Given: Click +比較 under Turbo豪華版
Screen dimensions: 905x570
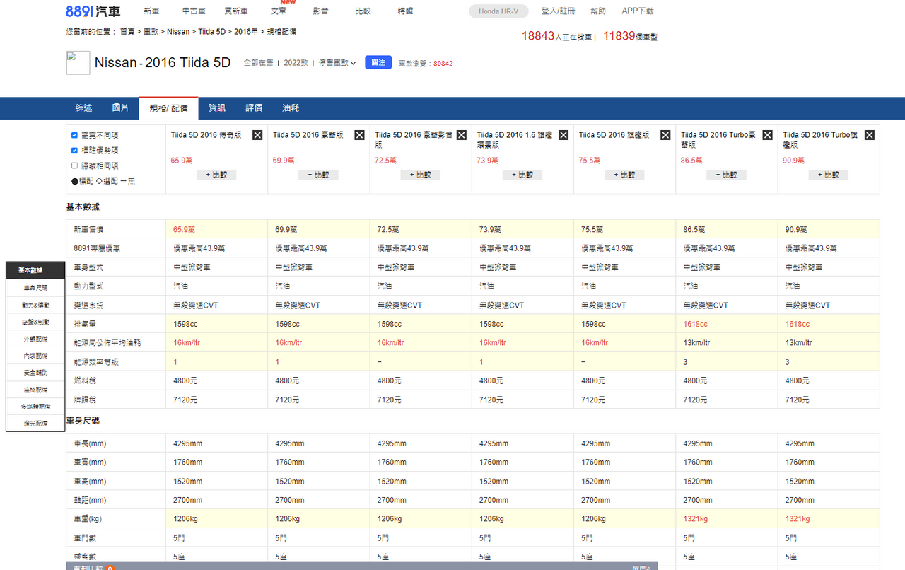Looking at the screenshot, I should click(726, 175).
